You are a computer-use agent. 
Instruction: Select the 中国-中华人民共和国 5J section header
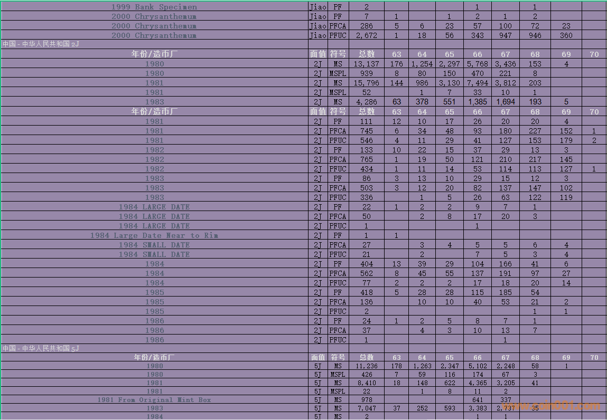point(41,348)
